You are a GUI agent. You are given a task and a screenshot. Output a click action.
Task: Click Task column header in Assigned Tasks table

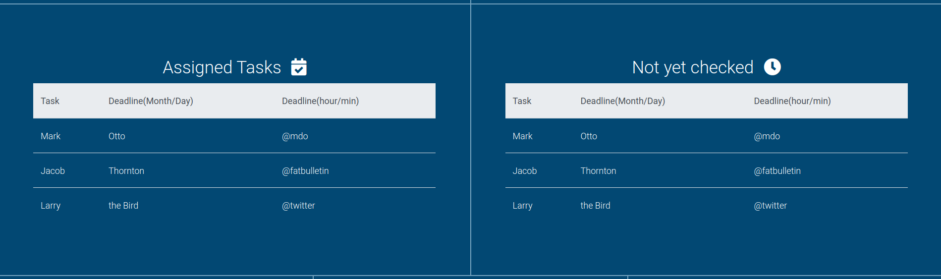pos(50,101)
